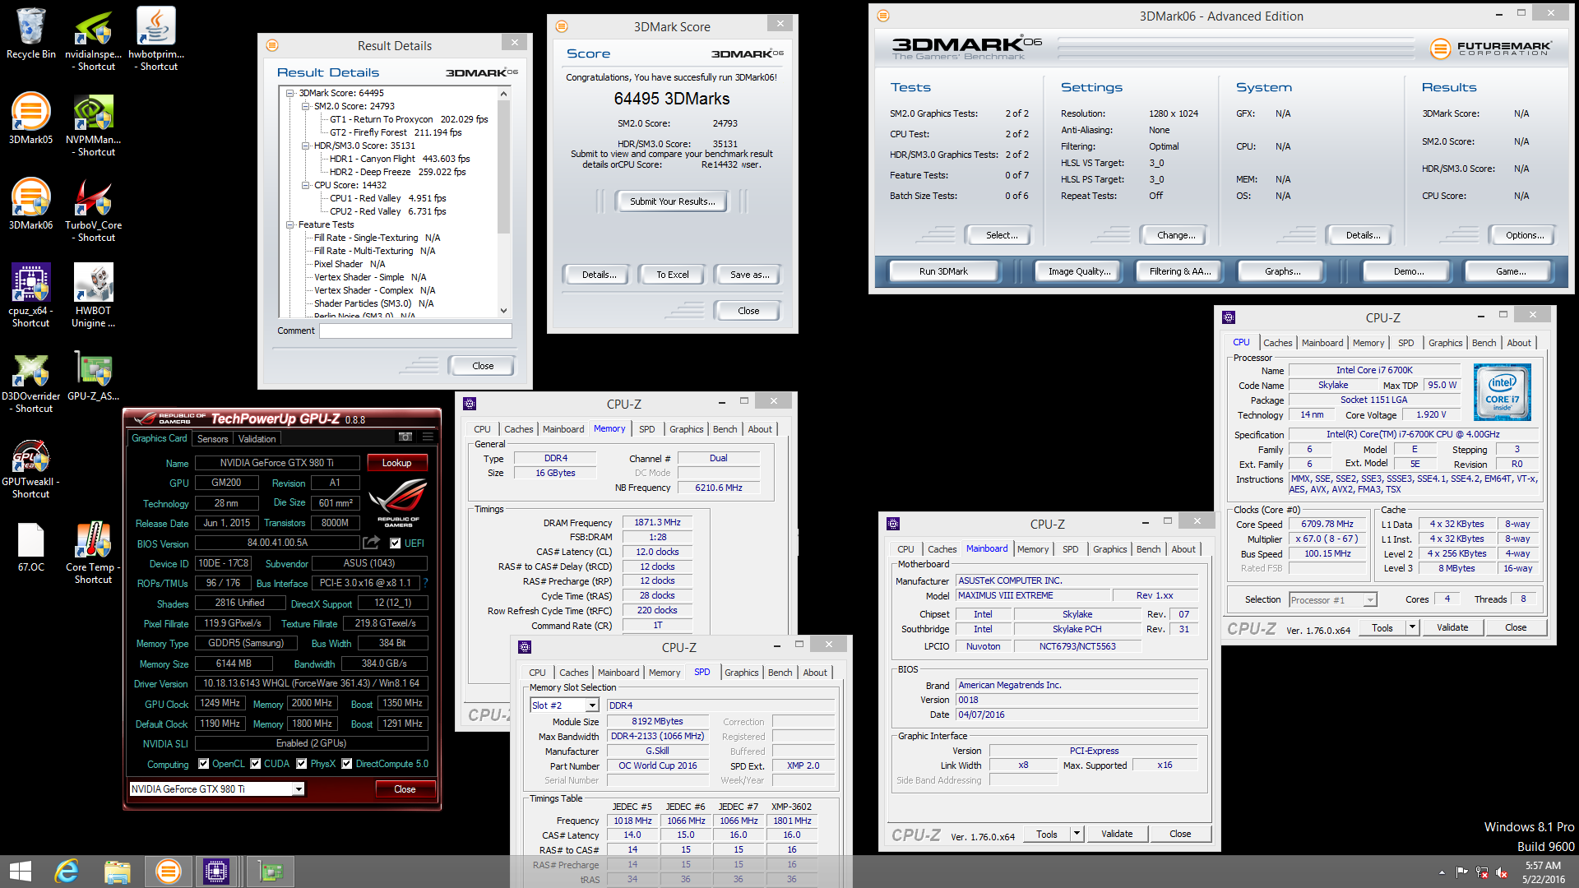The width and height of the screenshot is (1579, 888).
Task: Open the GPU-Z_AS desktop icon
Action: point(93,375)
